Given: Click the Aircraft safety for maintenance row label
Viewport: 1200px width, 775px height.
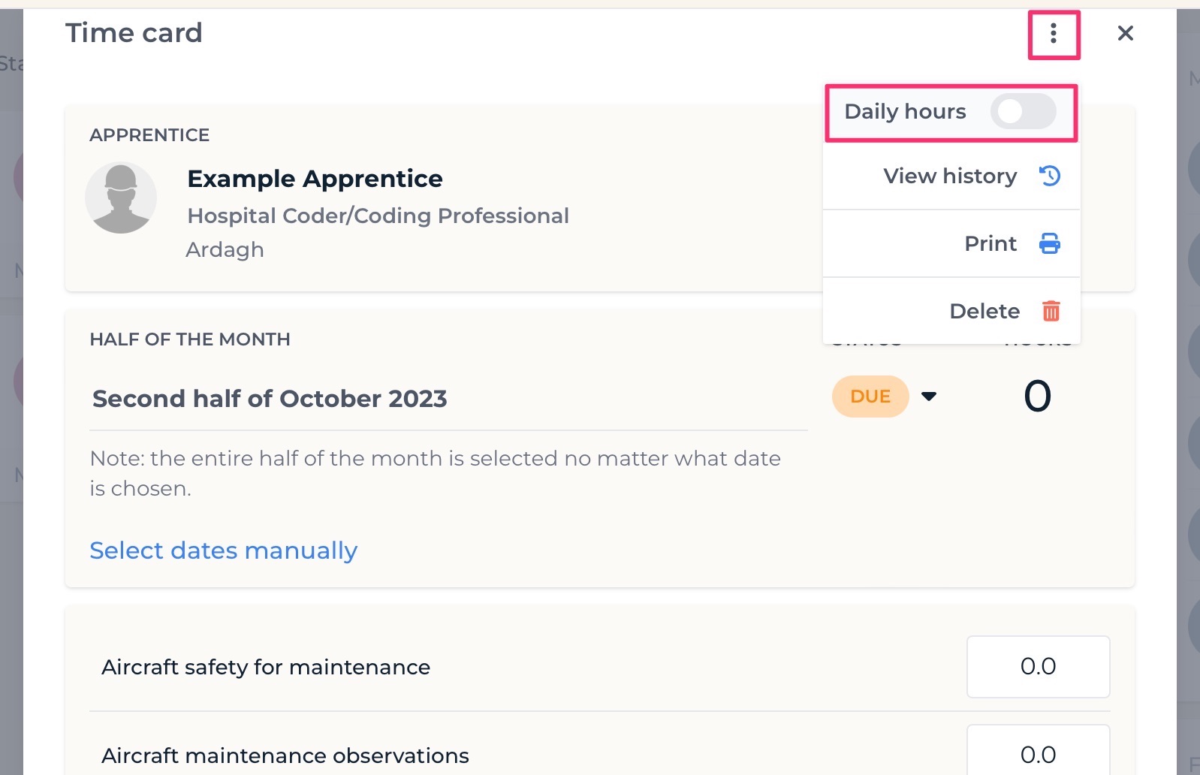Looking at the screenshot, I should [x=266, y=667].
